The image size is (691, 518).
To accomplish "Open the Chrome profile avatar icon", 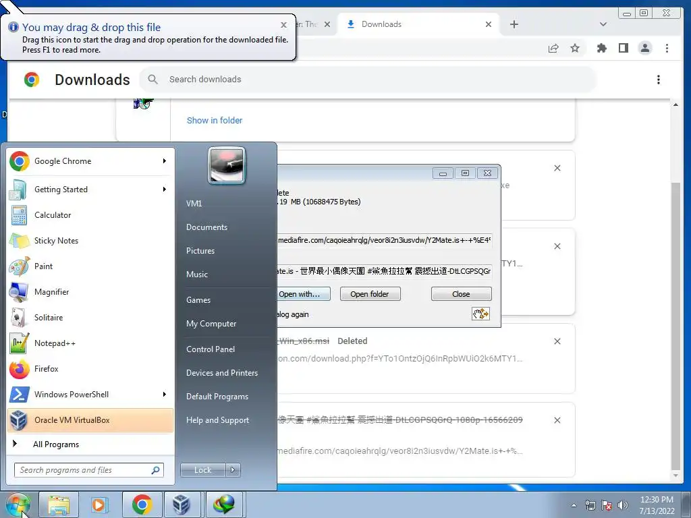I will (644, 48).
